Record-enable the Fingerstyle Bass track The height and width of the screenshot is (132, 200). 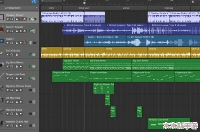21,78
